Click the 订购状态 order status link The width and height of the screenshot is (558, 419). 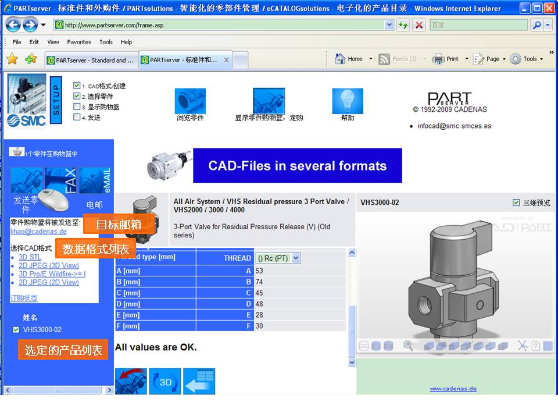(24, 298)
